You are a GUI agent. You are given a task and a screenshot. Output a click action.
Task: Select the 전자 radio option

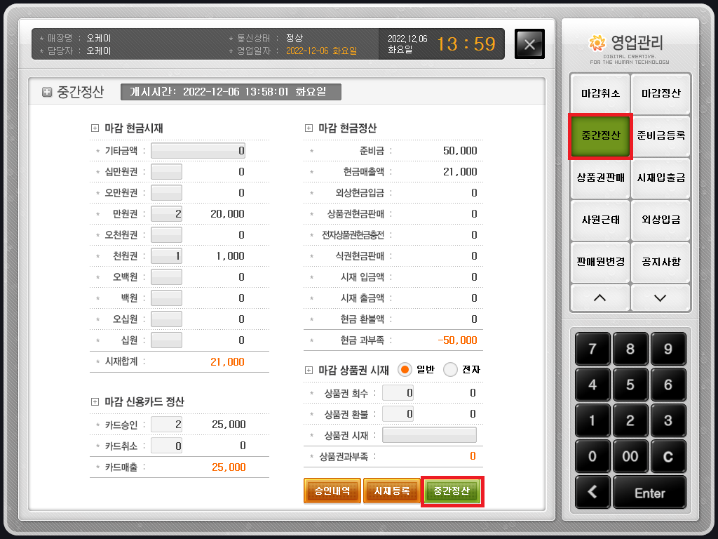click(x=451, y=369)
